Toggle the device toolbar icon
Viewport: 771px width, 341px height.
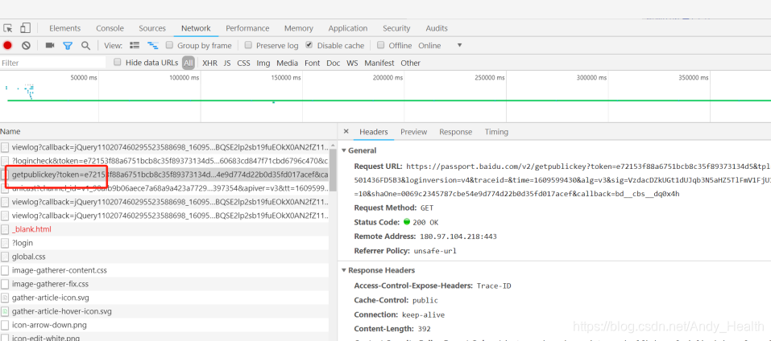click(x=26, y=28)
